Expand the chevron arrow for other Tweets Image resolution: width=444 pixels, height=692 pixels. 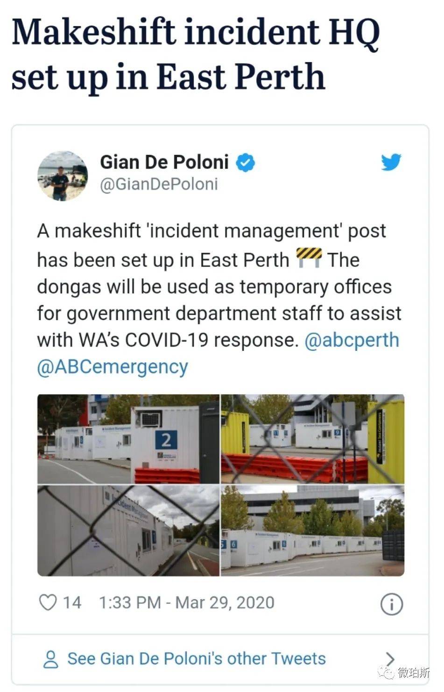coord(390,659)
